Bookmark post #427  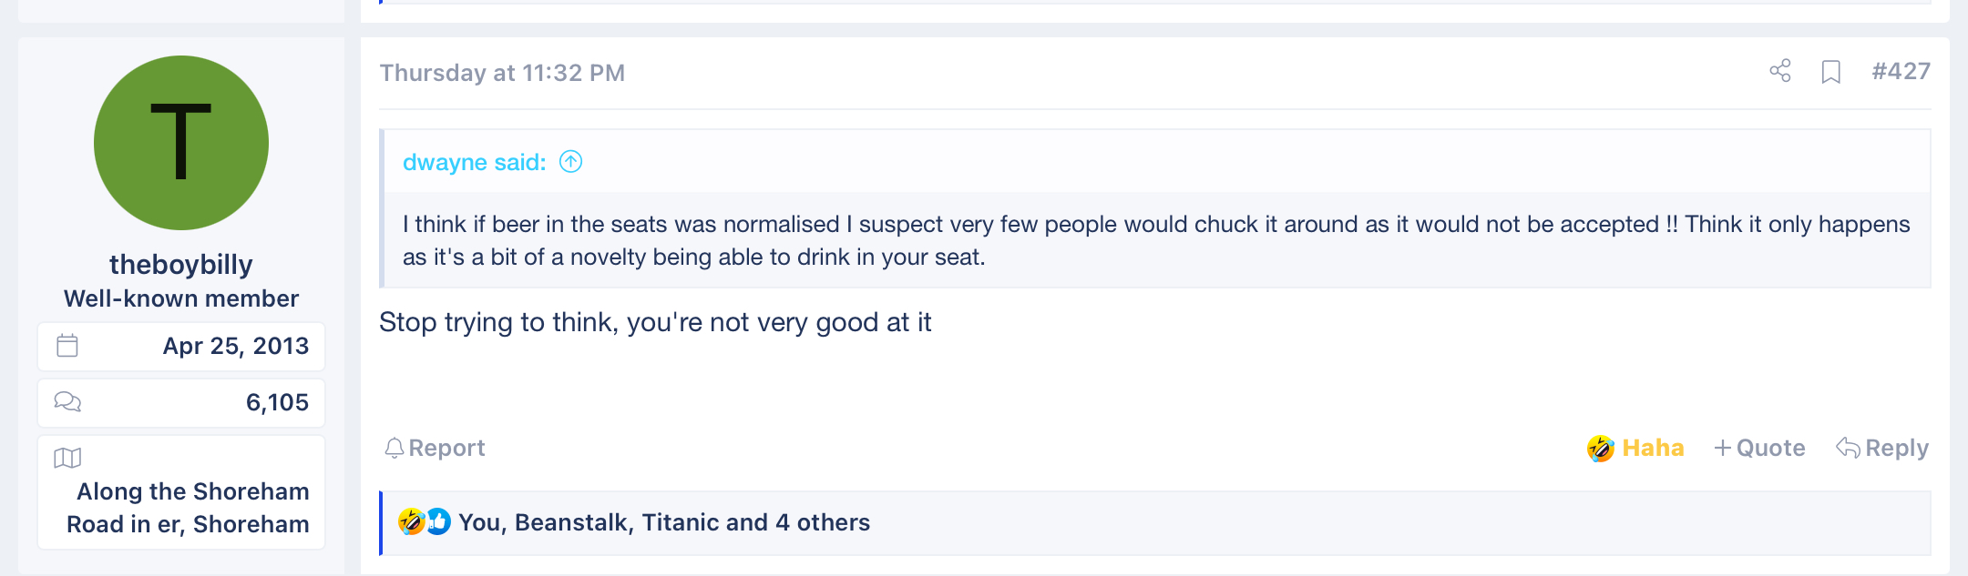click(x=1830, y=72)
